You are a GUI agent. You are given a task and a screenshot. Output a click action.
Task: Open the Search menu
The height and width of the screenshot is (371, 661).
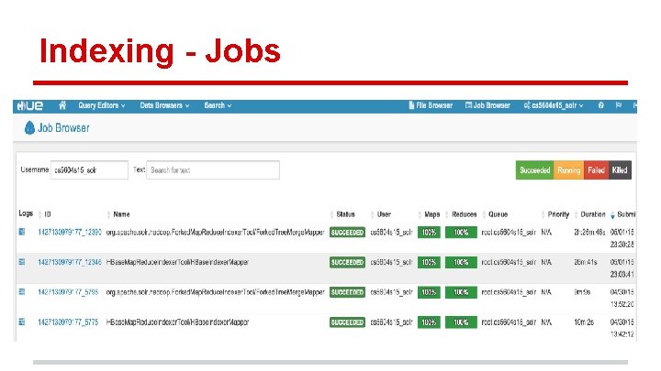(218, 105)
